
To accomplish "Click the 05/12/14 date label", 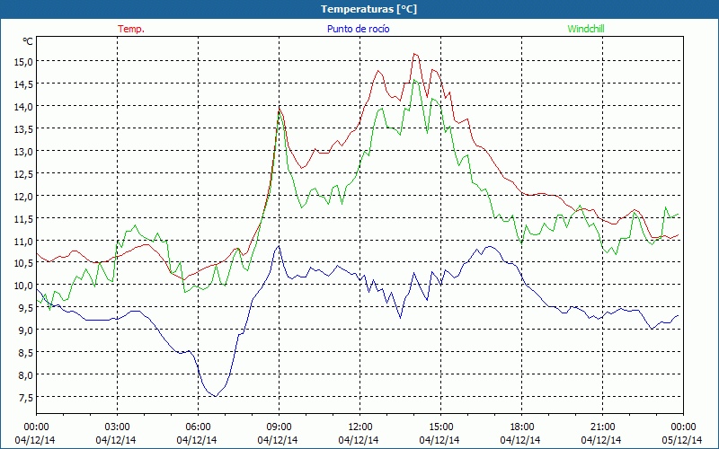I will [682, 440].
